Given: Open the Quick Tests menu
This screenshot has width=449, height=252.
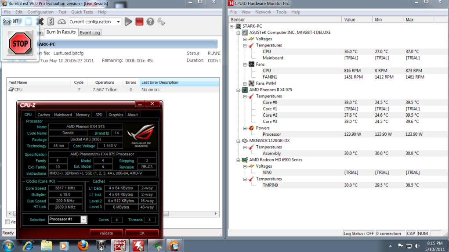Looking at the screenshot, I should click(82, 12).
